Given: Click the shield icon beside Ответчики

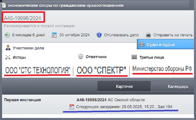Looking at the screenshot, I should 81,57.
